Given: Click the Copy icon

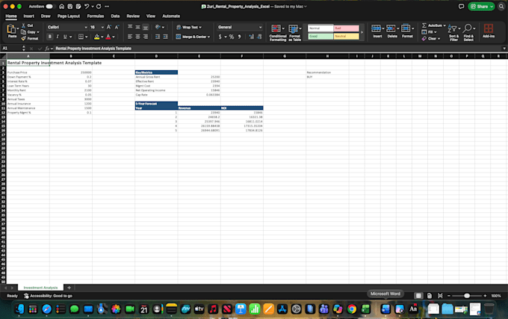Looking at the screenshot, I should (x=24, y=32).
